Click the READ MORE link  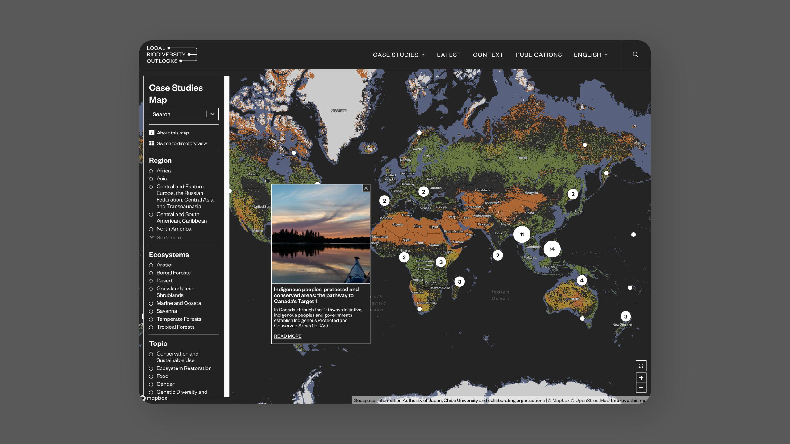288,336
